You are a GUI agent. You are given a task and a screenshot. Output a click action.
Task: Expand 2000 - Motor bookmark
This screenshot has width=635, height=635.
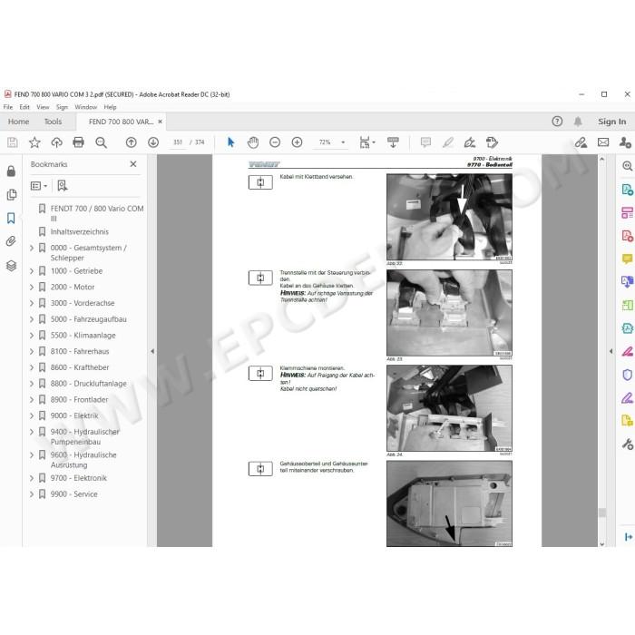click(32, 287)
